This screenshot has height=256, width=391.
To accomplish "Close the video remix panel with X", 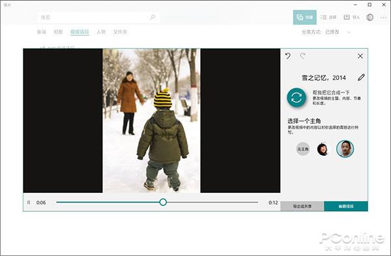I will click(360, 56).
